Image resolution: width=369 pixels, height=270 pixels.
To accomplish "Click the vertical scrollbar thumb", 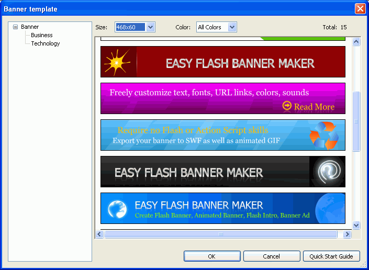I will click(x=356, y=121).
